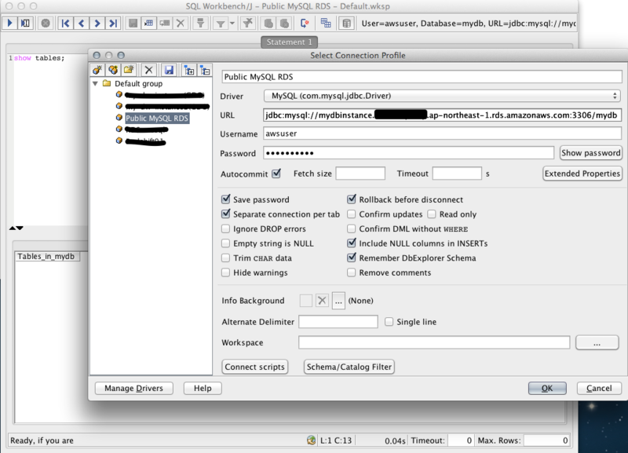Viewport: 628px width, 453px height.
Task: Run the SQL statement in main window toolbar
Action: click(x=9, y=24)
